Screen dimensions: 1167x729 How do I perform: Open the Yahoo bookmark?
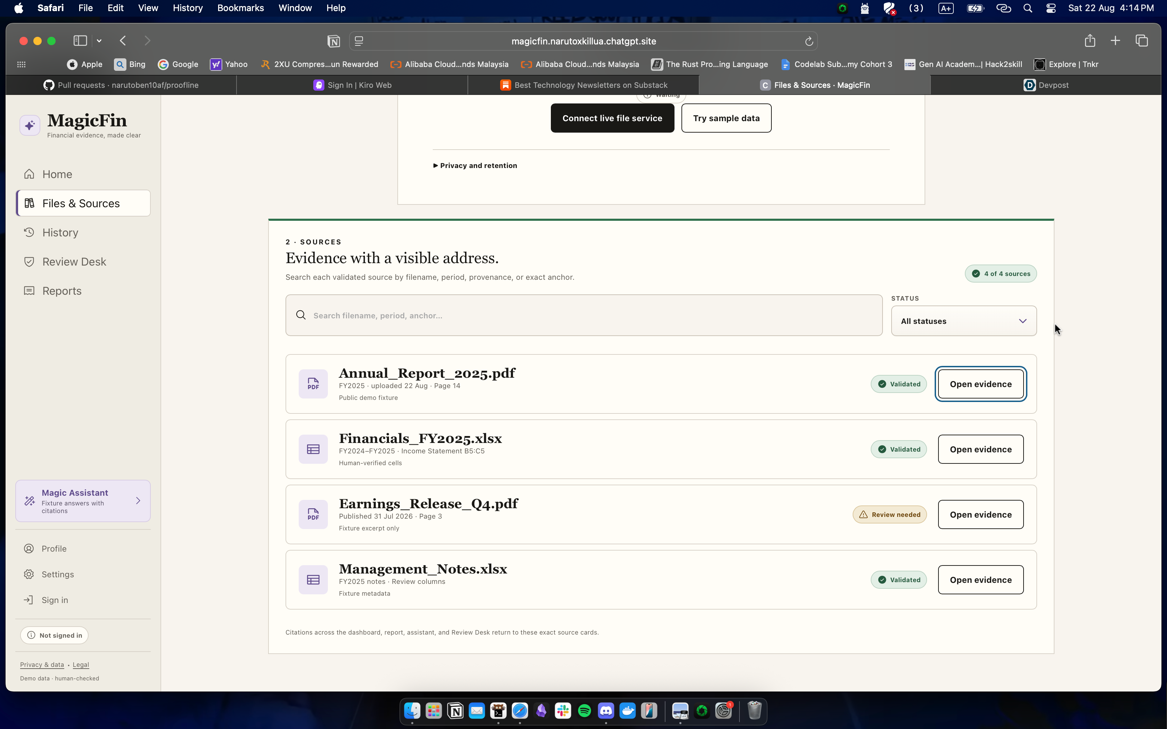point(229,64)
